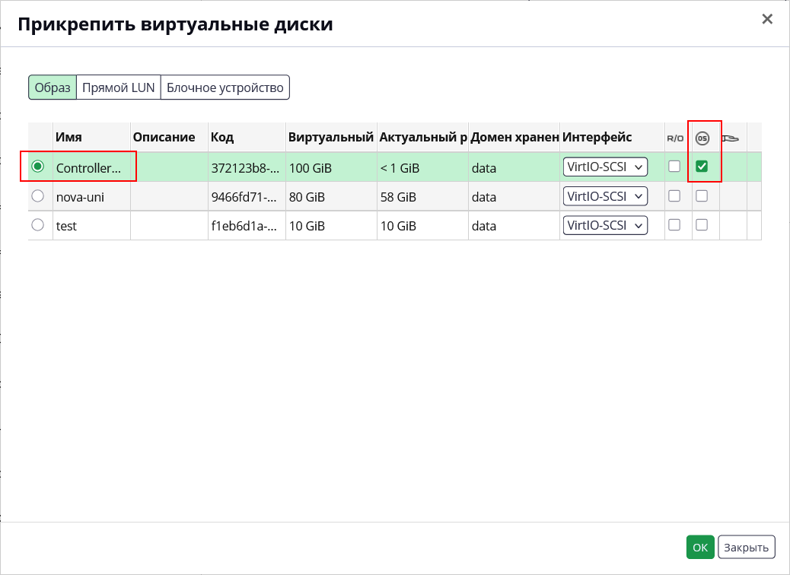Switch to the Прямой LUN tab
Viewport: 790px width, 575px height.
[119, 87]
